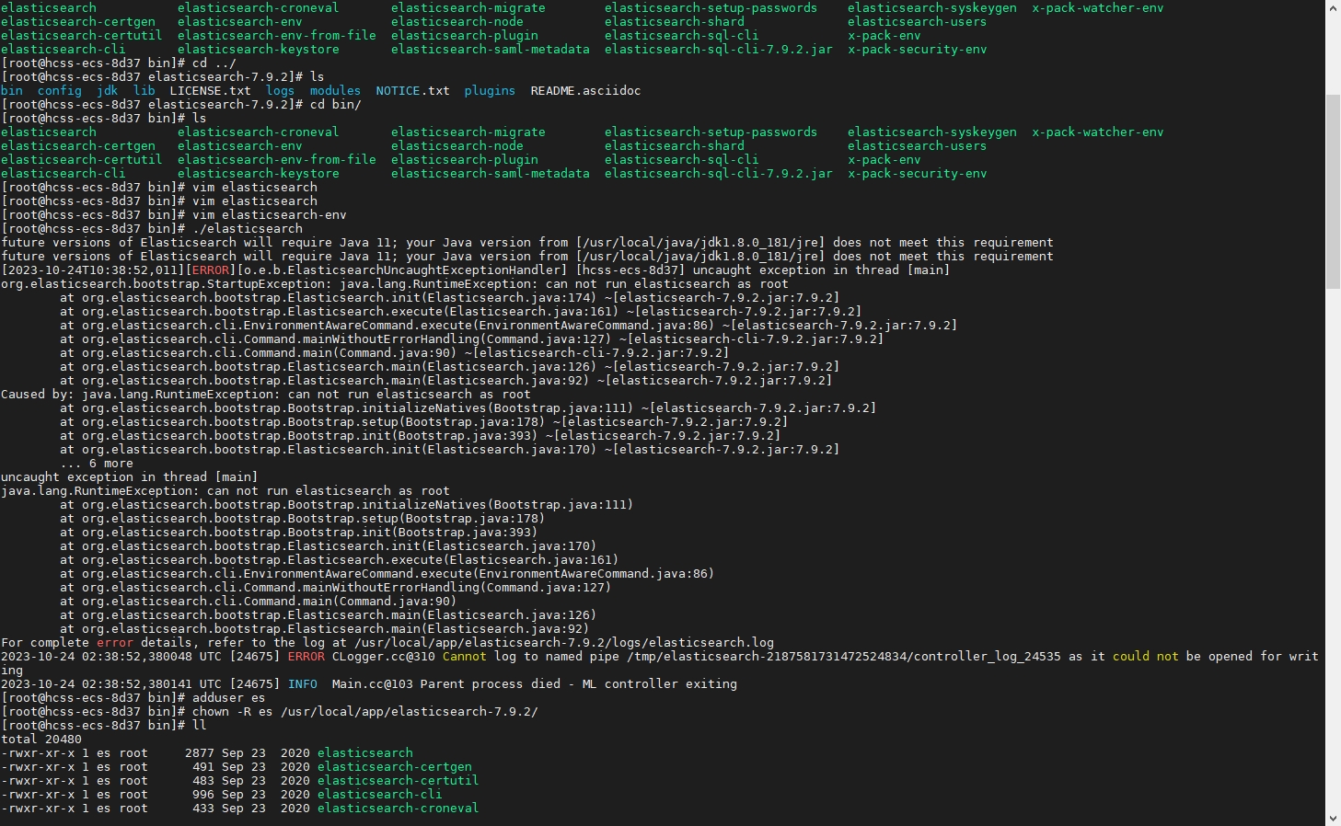Click the blue 'modules' directory name
The width and height of the screenshot is (1341, 826).
[x=336, y=91]
